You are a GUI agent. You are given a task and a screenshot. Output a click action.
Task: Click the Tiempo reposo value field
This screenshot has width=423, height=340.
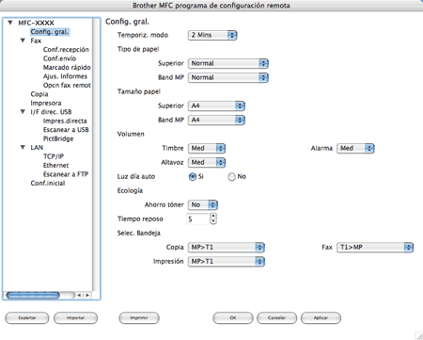(197, 219)
